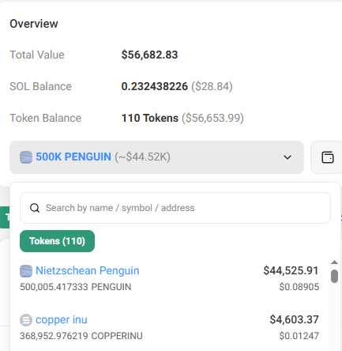Select the Tokens (110) tab
The image size is (342, 351).
click(57, 241)
